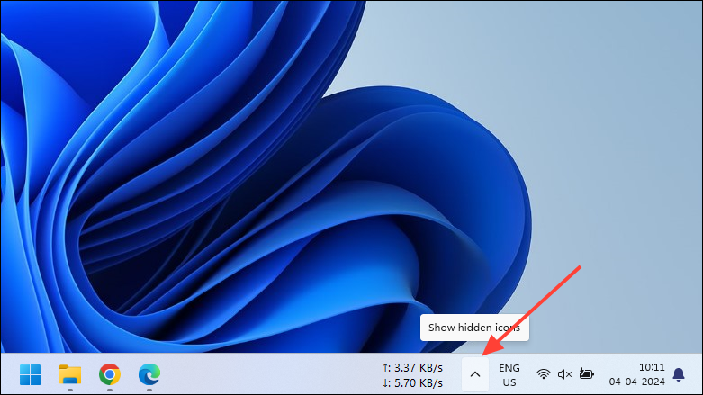Image resolution: width=703 pixels, height=395 pixels.
Task: Open the battery status icon
Action: [586, 373]
